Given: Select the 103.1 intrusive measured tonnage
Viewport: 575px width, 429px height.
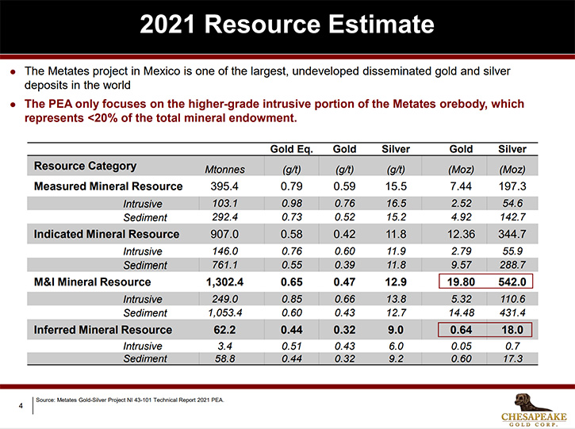Looking at the screenshot, I should 224,203.
